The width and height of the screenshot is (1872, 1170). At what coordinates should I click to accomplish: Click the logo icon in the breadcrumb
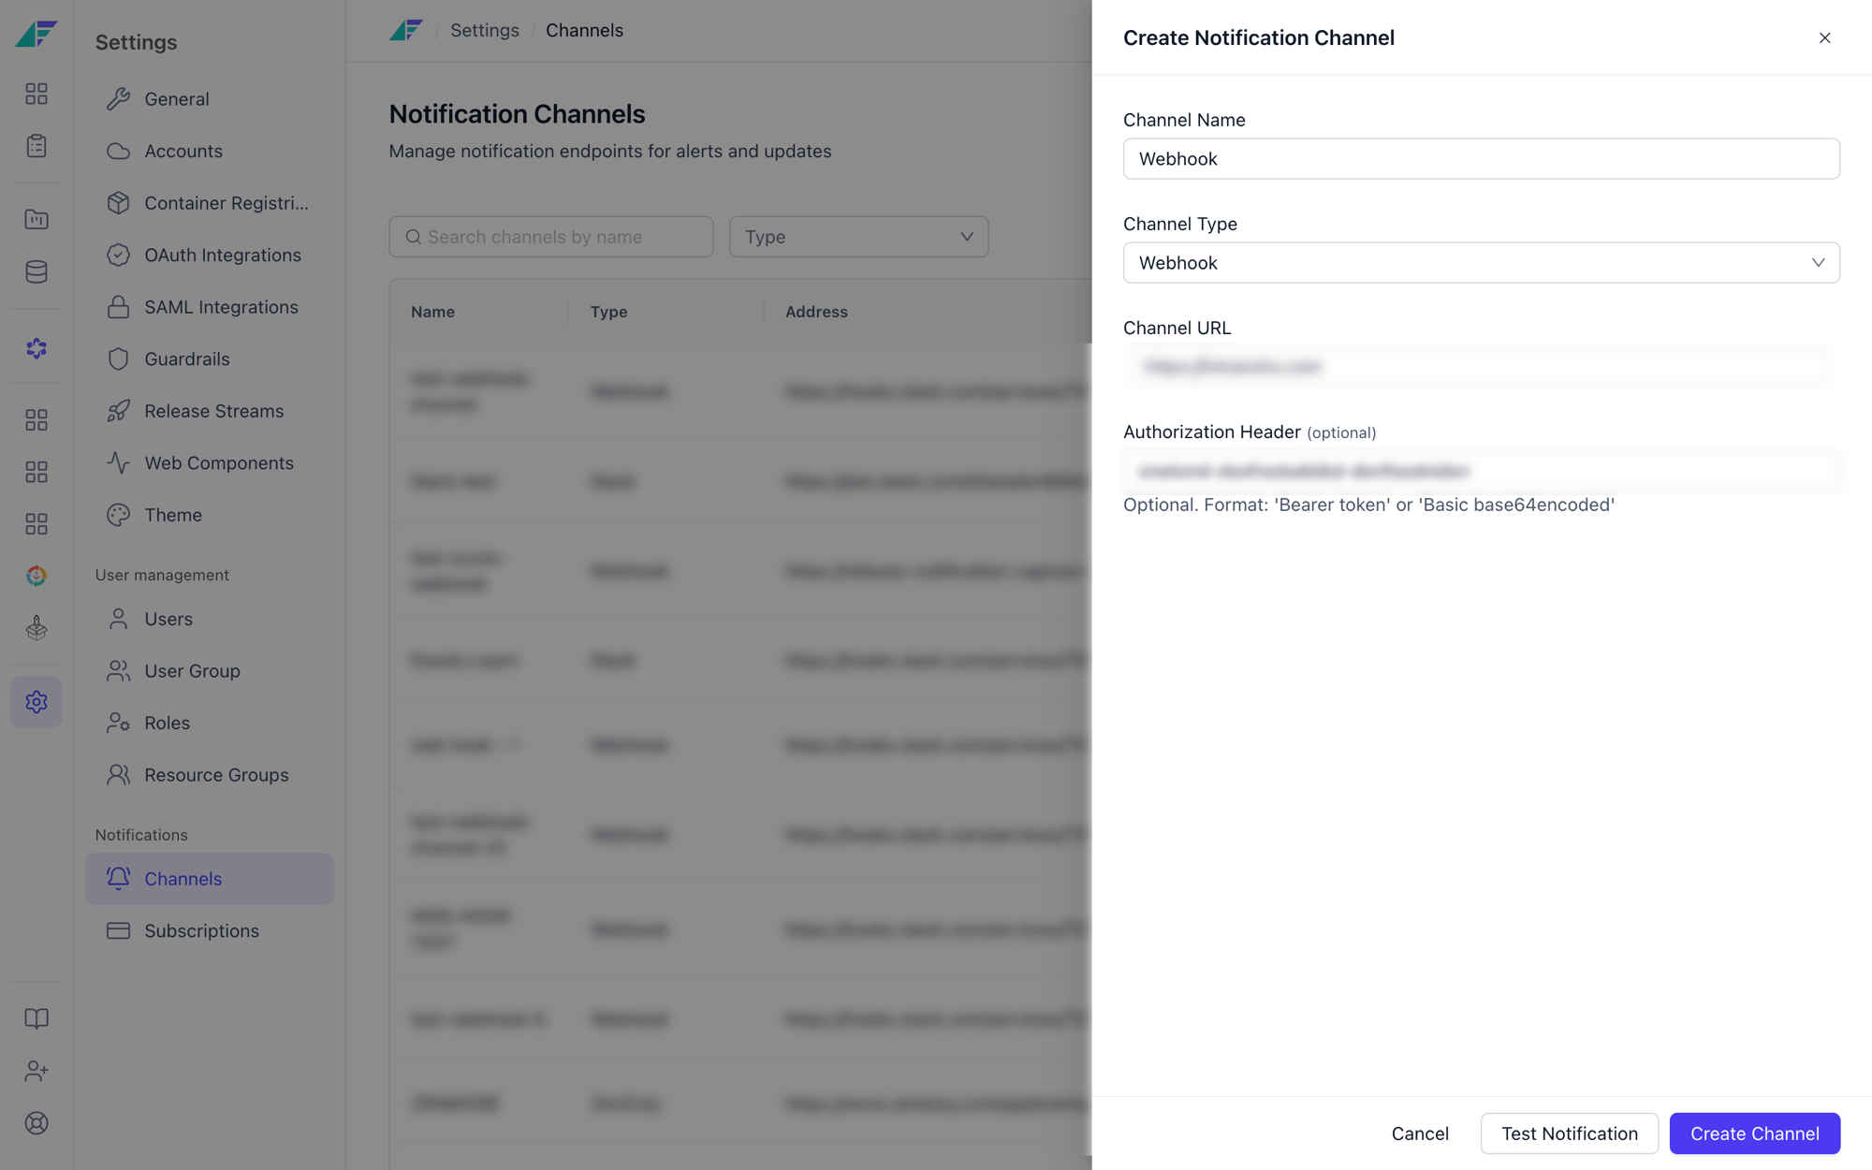[406, 30]
